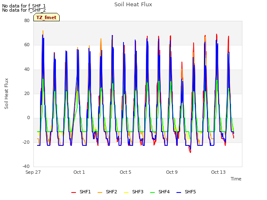
Task: Select the SHF4 legend label
Action: (164, 192)
